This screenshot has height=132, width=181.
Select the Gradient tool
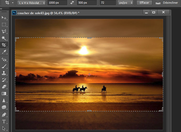coord(4,93)
